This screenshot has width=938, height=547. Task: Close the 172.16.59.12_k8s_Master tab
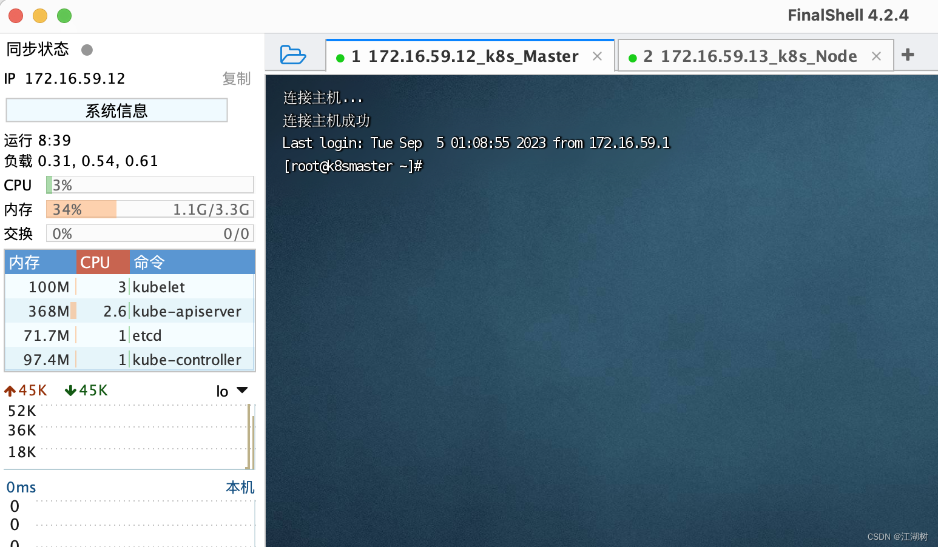pyautogui.click(x=597, y=56)
